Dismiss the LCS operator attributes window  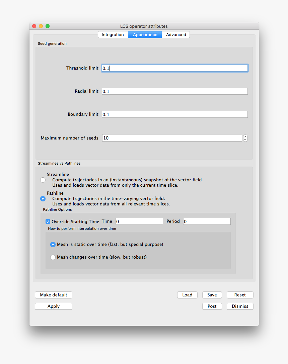point(240,306)
